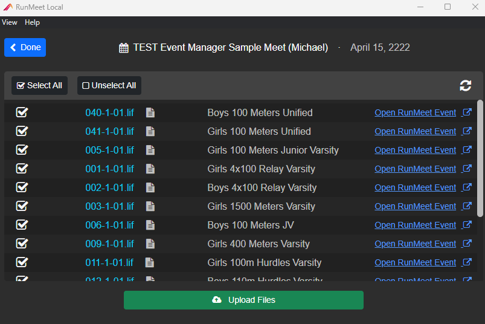485x324 pixels.
Task: Open the 009-1-01.lif file link
Action: (x=109, y=244)
